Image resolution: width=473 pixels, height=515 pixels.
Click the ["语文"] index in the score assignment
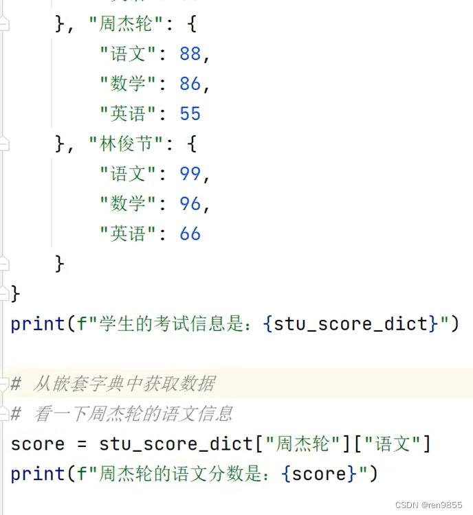click(393, 444)
